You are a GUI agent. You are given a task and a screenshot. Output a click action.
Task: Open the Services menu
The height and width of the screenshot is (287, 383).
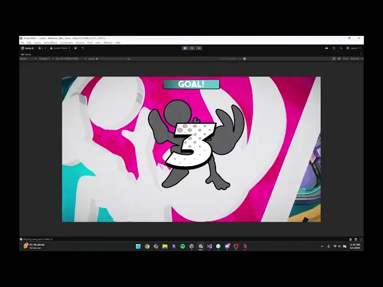[80, 42]
